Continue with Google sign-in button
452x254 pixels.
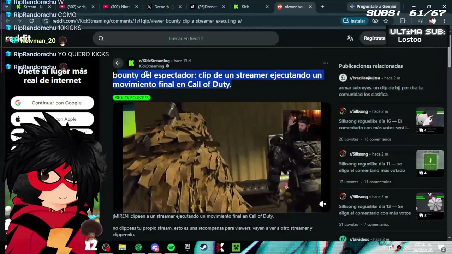(52, 103)
